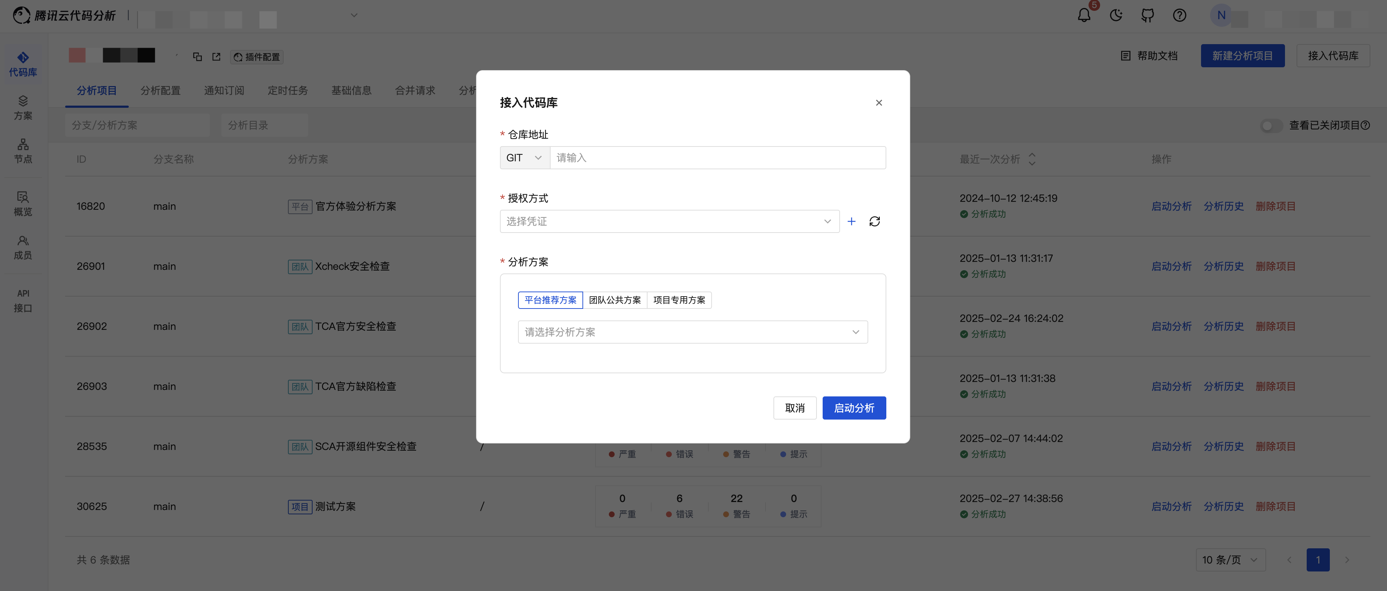The height and width of the screenshot is (591, 1387).
Task: Click the 帮助文档 link
Action: [1149, 55]
